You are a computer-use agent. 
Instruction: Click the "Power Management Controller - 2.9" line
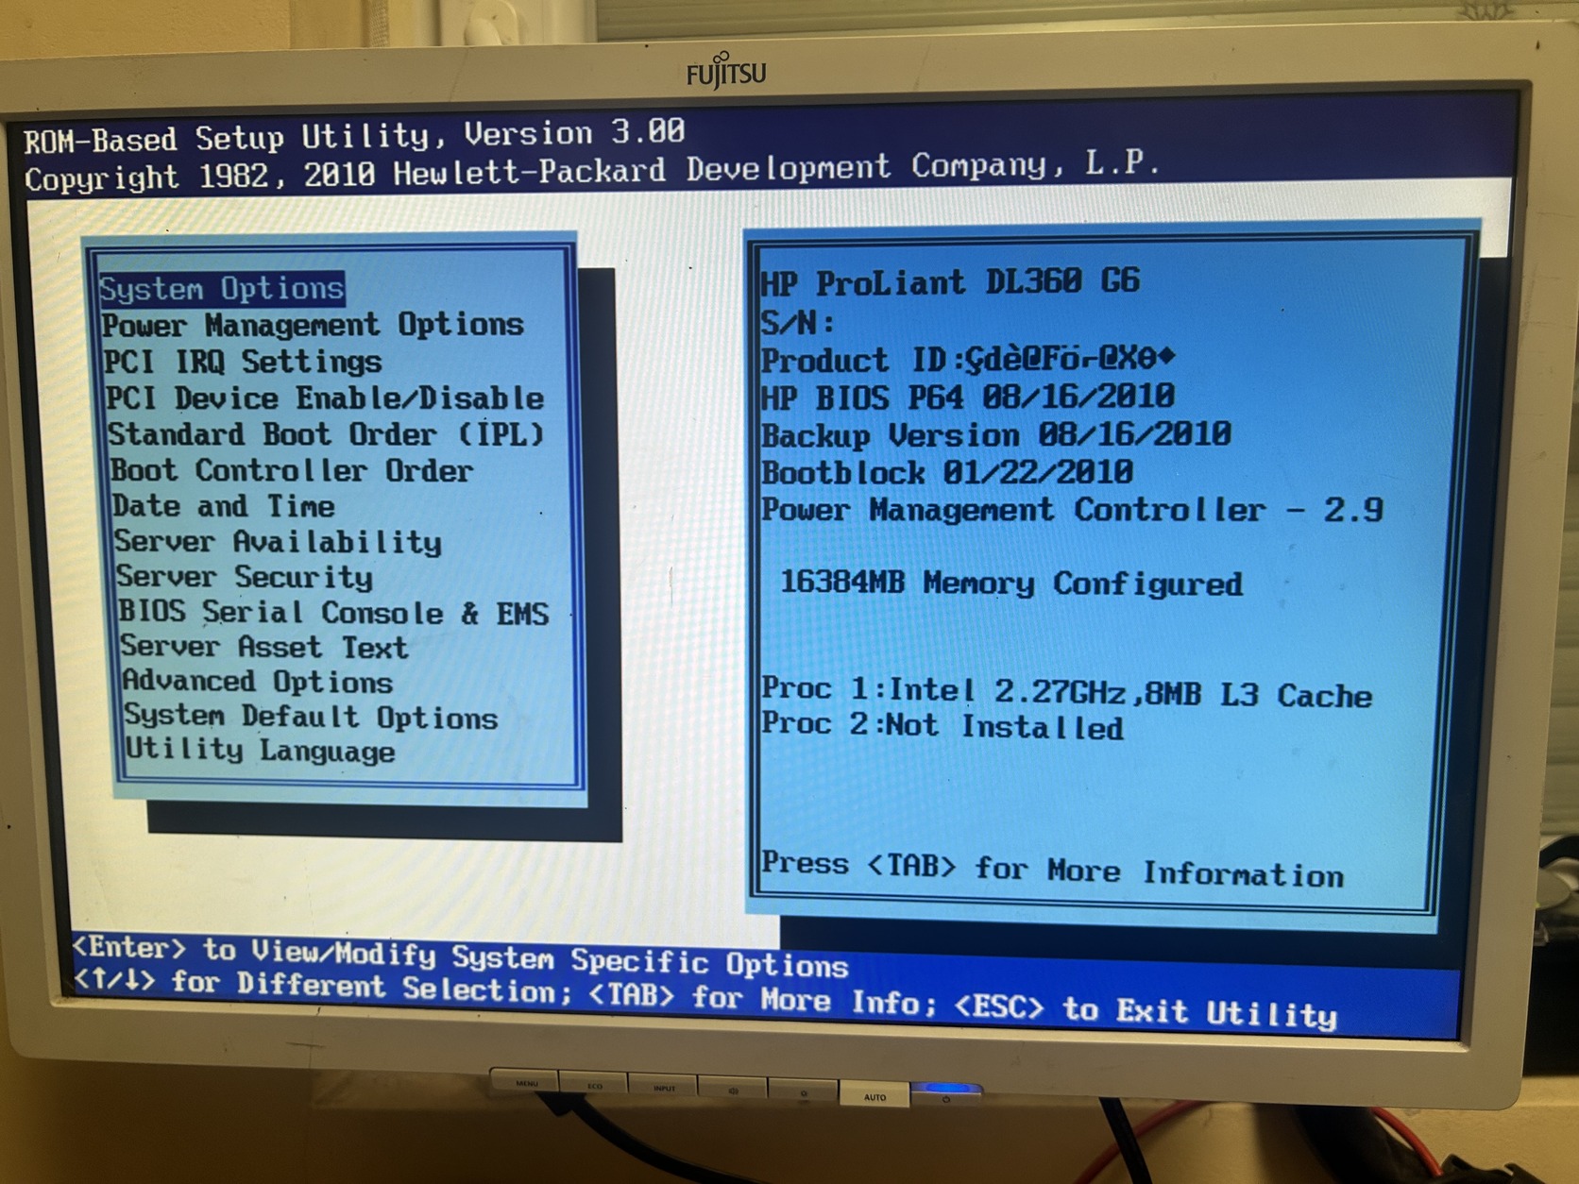tap(1073, 510)
